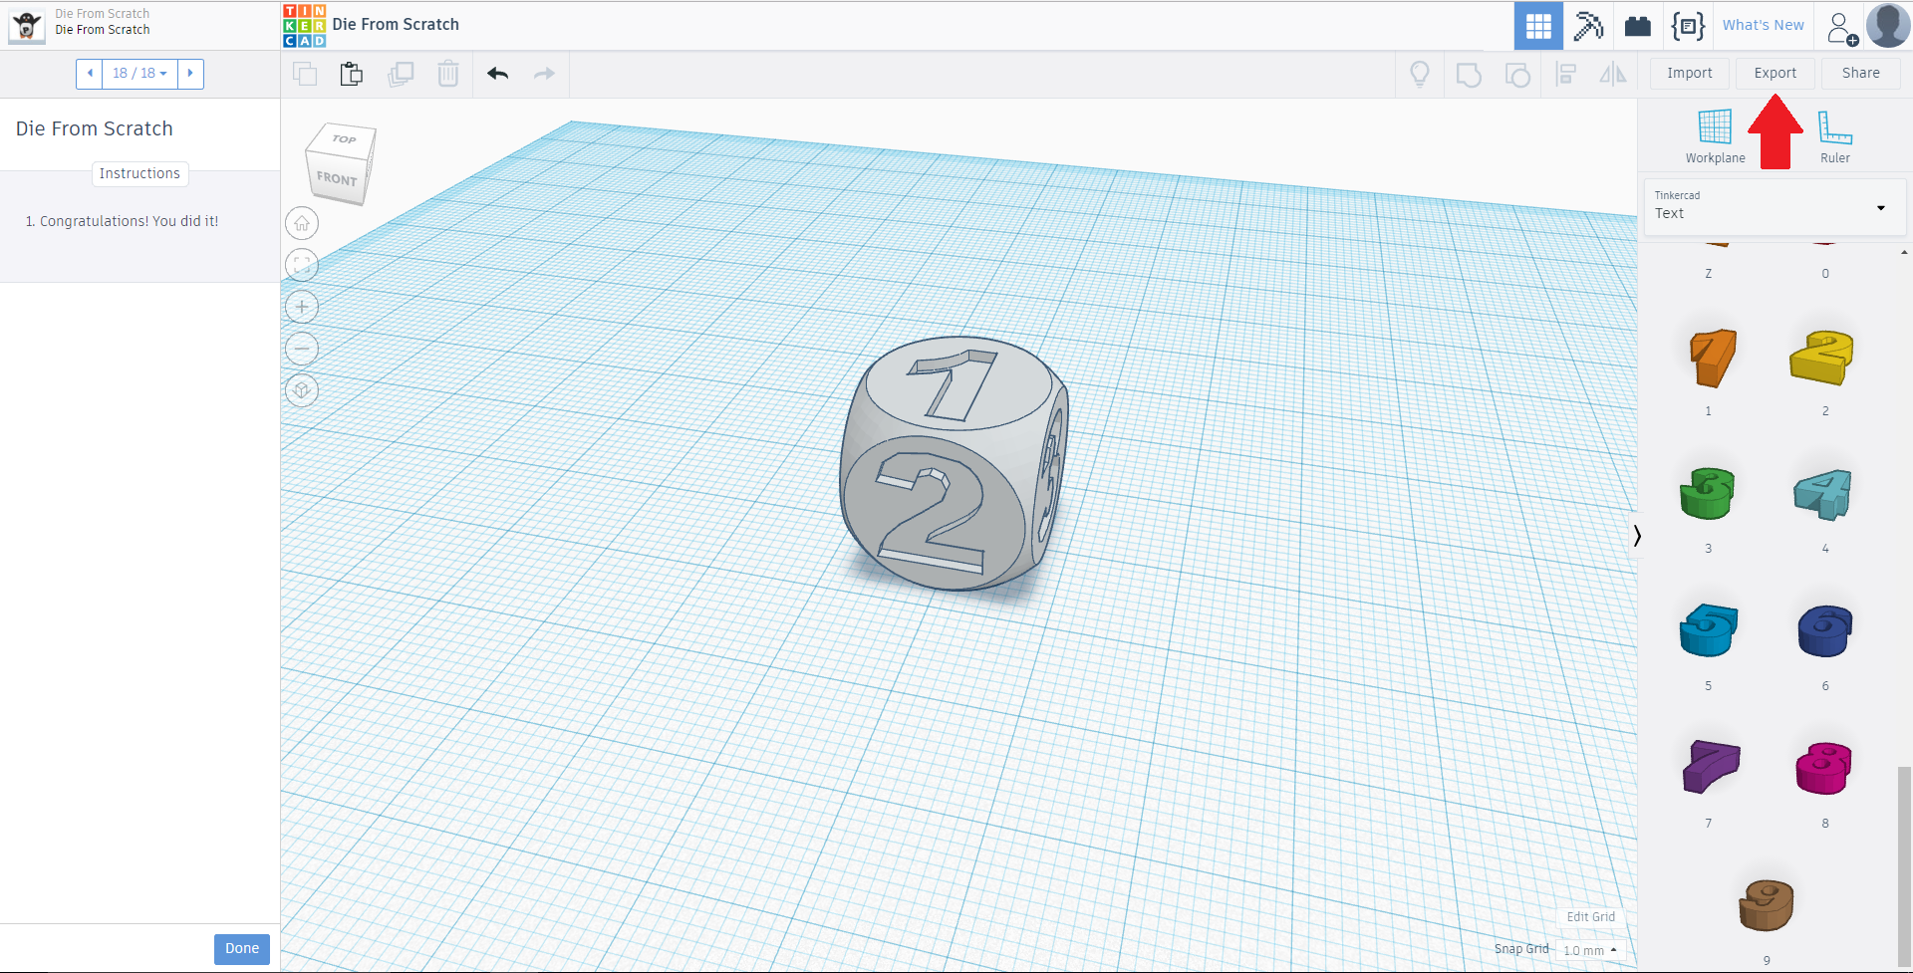Select the brown number 9 shape
The height and width of the screenshot is (973, 1913).
pos(1767,905)
